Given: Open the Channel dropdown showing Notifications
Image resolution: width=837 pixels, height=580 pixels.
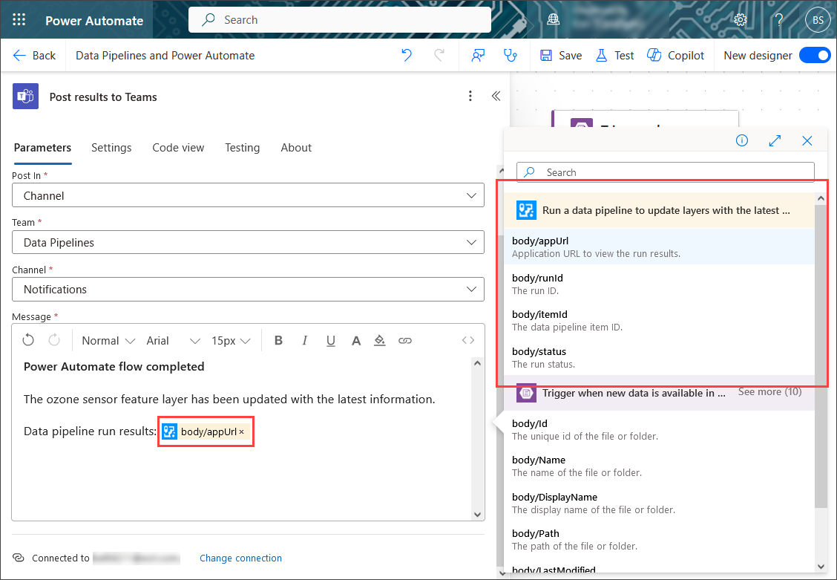Looking at the screenshot, I should pos(470,289).
